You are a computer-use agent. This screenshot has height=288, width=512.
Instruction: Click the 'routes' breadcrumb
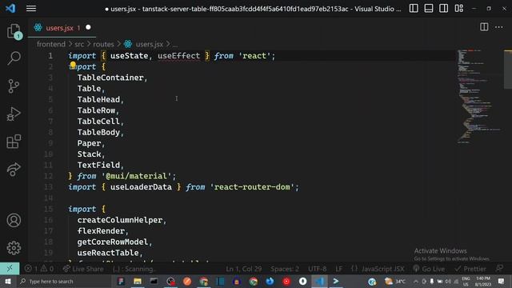coord(103,44)
